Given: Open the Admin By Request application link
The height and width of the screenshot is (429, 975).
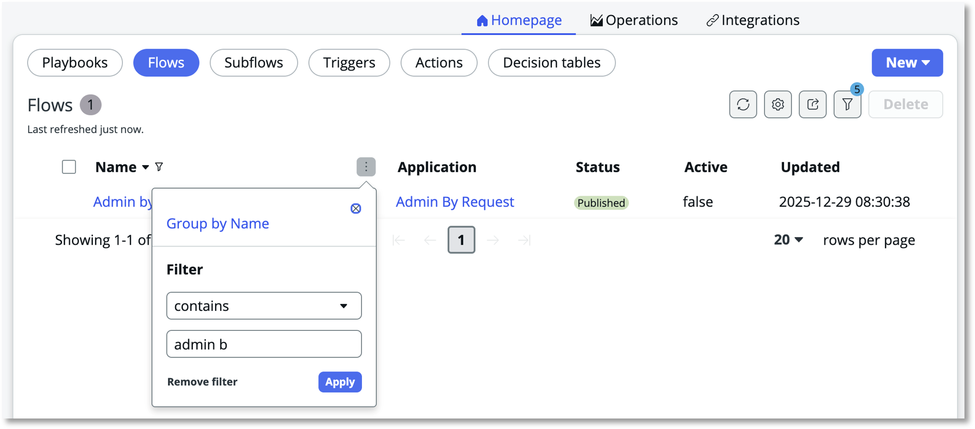Looking at the screenshot, I should [x=455, y=202].
